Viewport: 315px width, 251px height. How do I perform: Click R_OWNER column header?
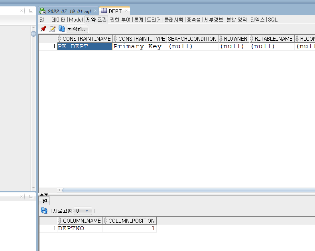click(234, 39)
